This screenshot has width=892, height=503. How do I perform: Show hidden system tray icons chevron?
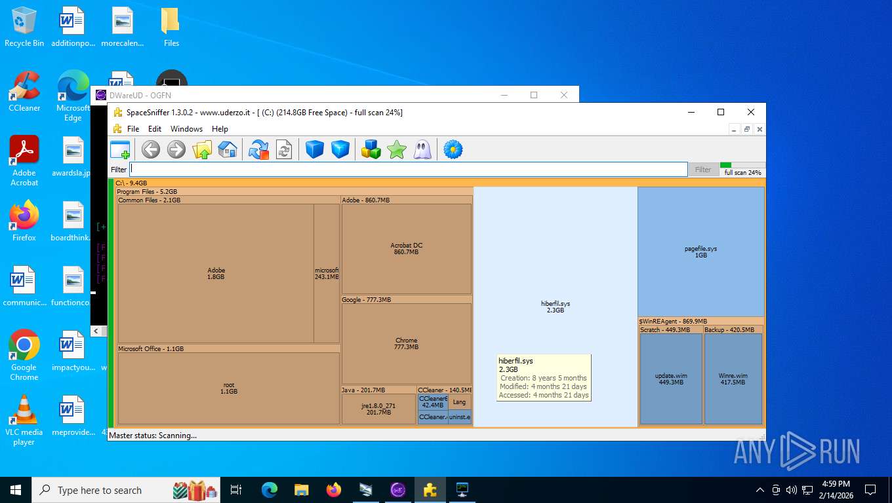760,490
